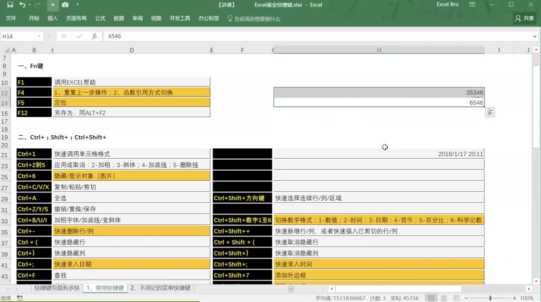The image size is (541, 302).
Task: Click the Insert Function fx icon
Action: [x=94, y=36]
